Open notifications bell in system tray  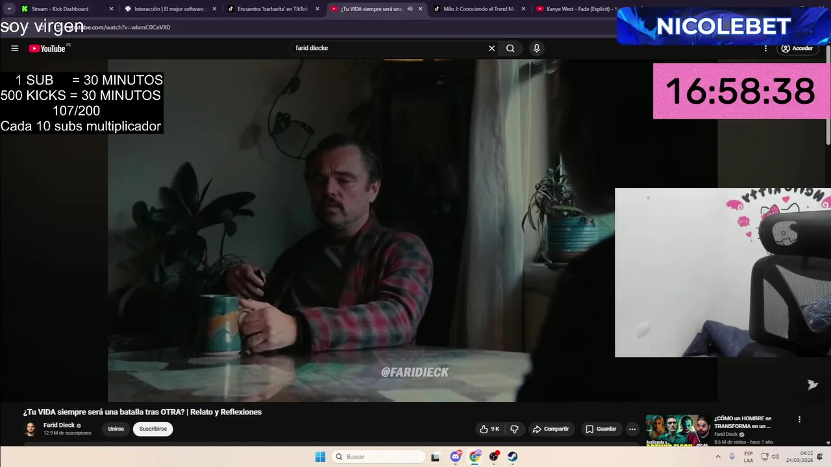[821, 457]
